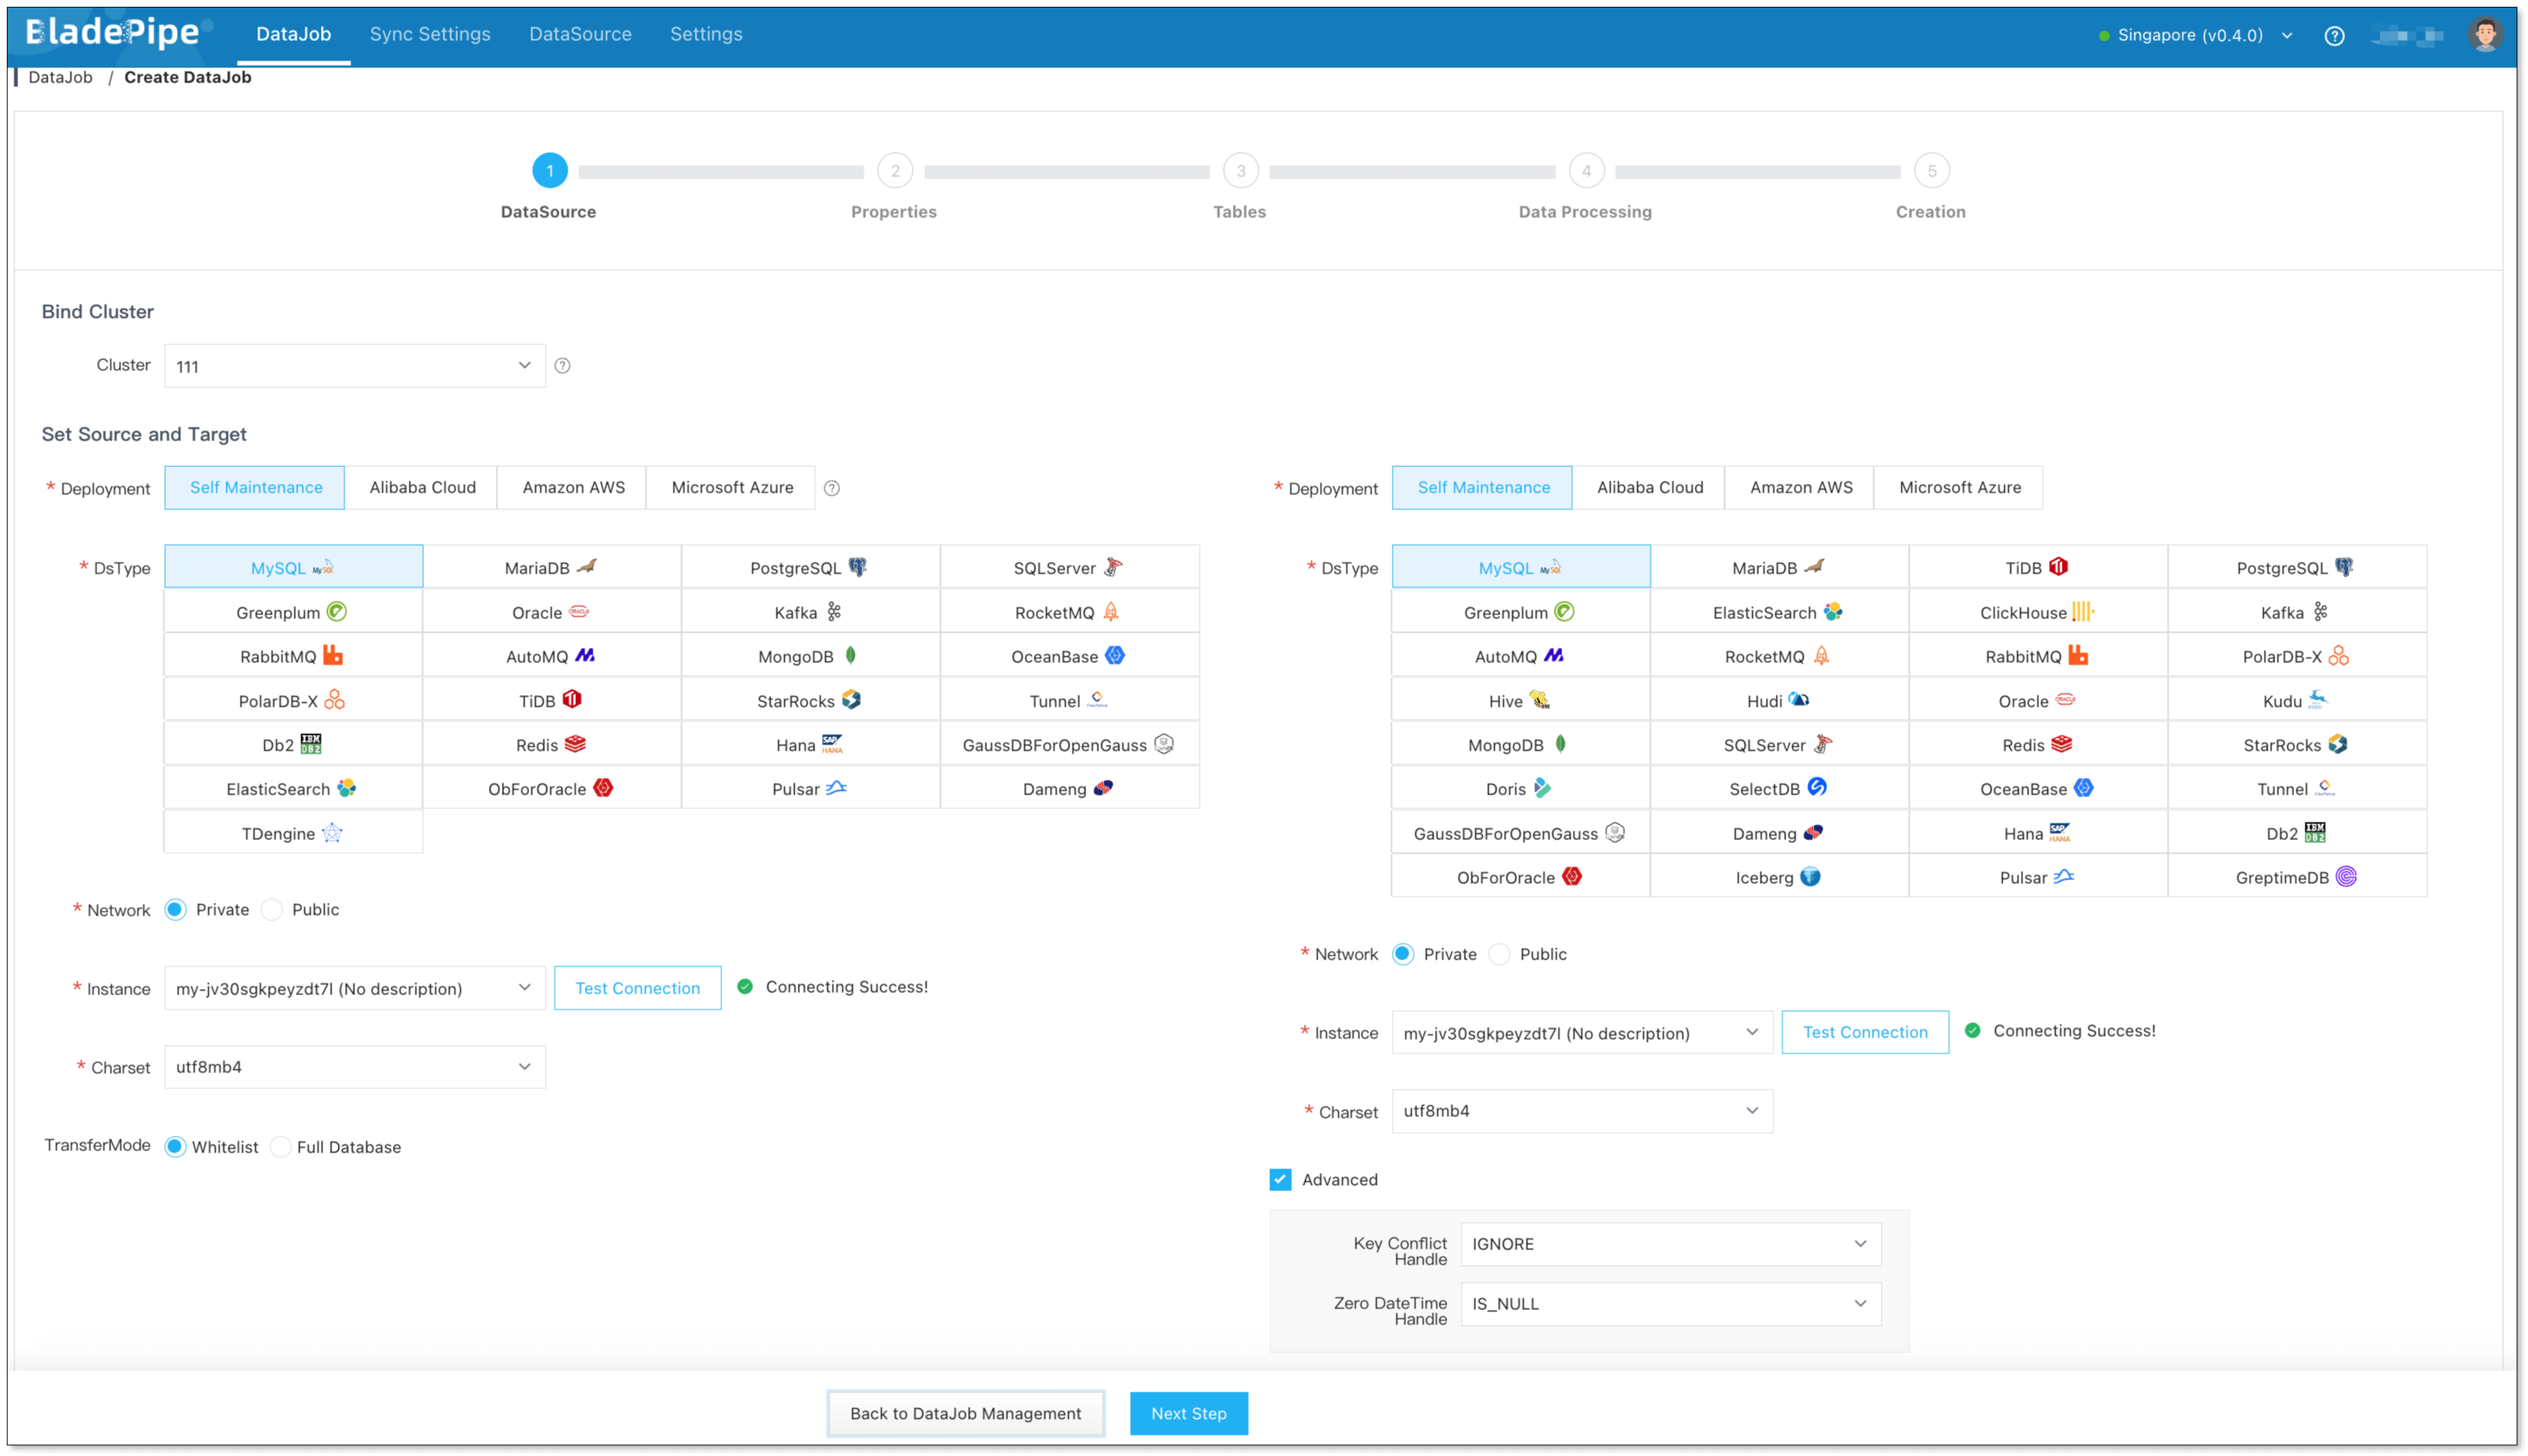Select PostgreSQL as source DsType
This screenshot has width=2528, height=1456.
point(809,567)
